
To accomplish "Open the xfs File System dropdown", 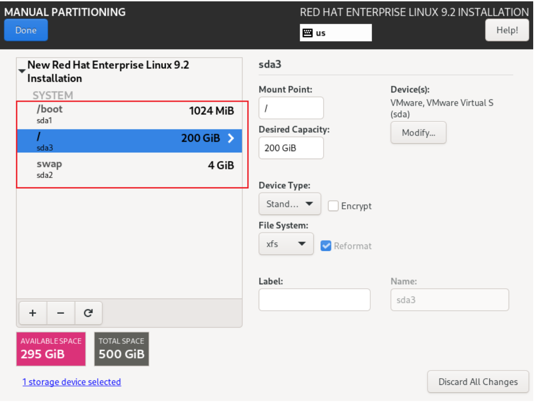I will tap(286, 244).
